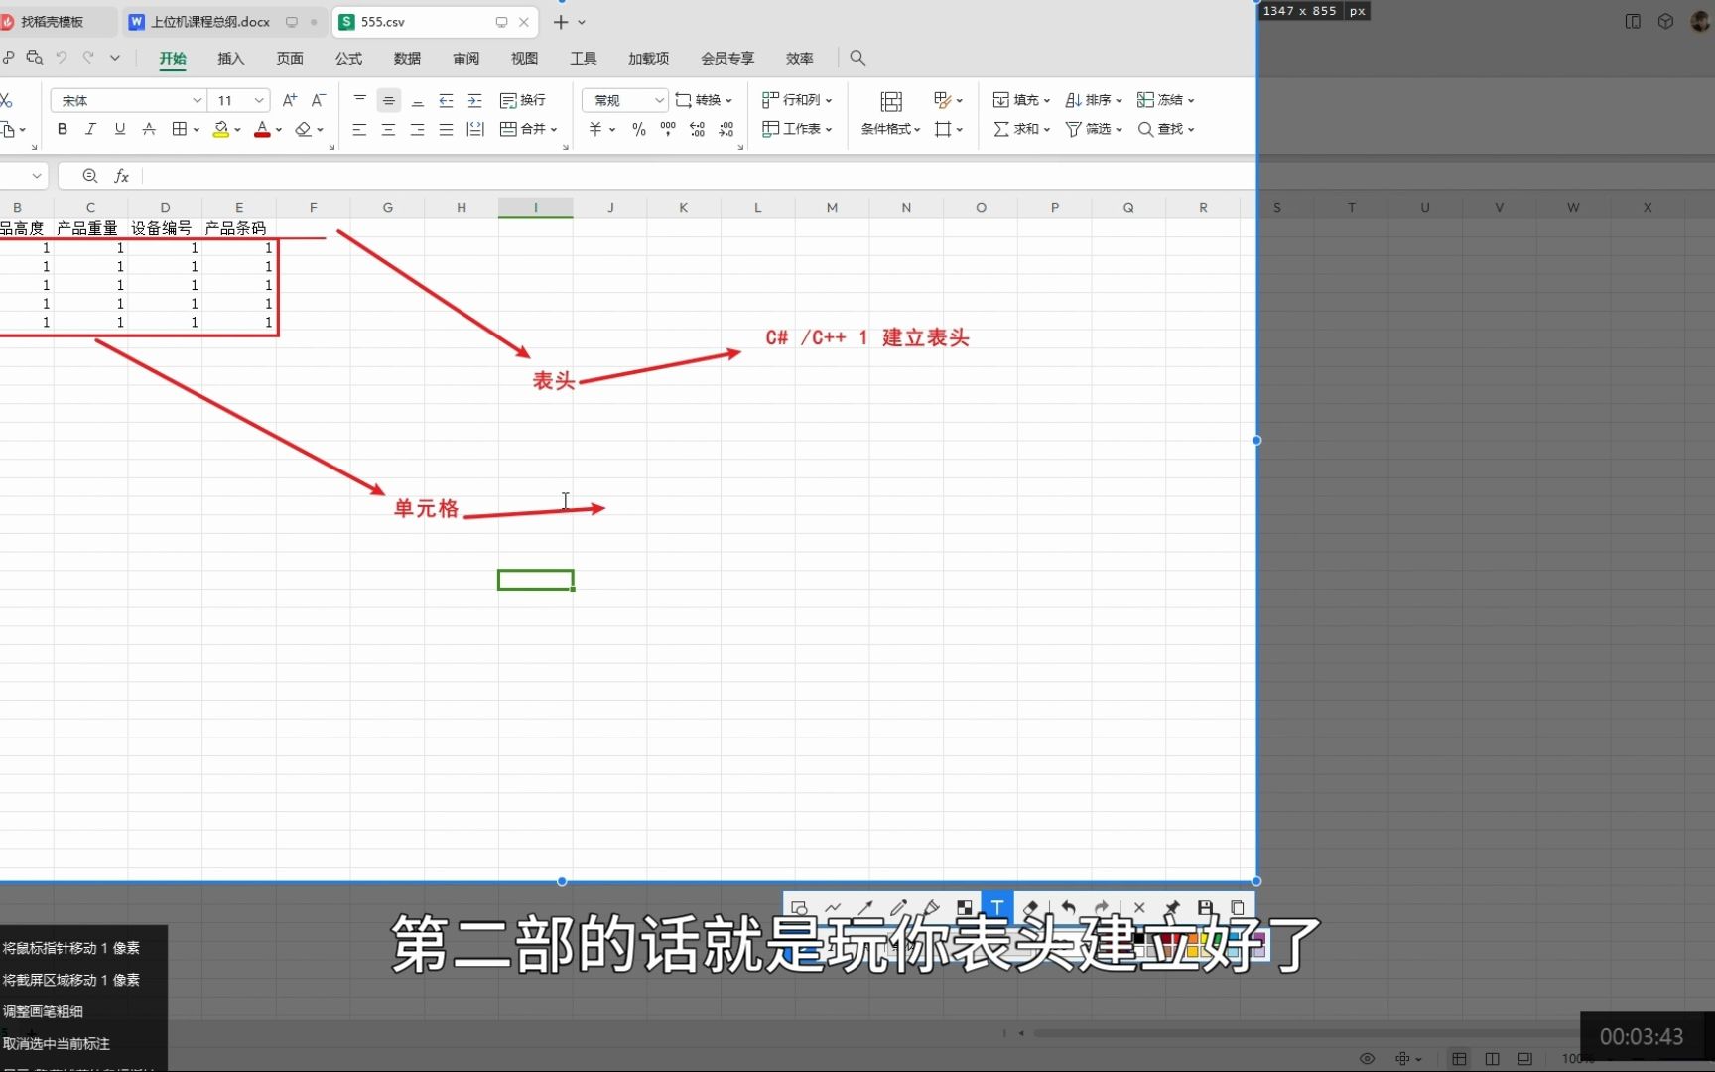Toggle bold formatting in the ribbon
Screen dimensions: 1715x1072
pyautogui.click(x=62, y=129)
